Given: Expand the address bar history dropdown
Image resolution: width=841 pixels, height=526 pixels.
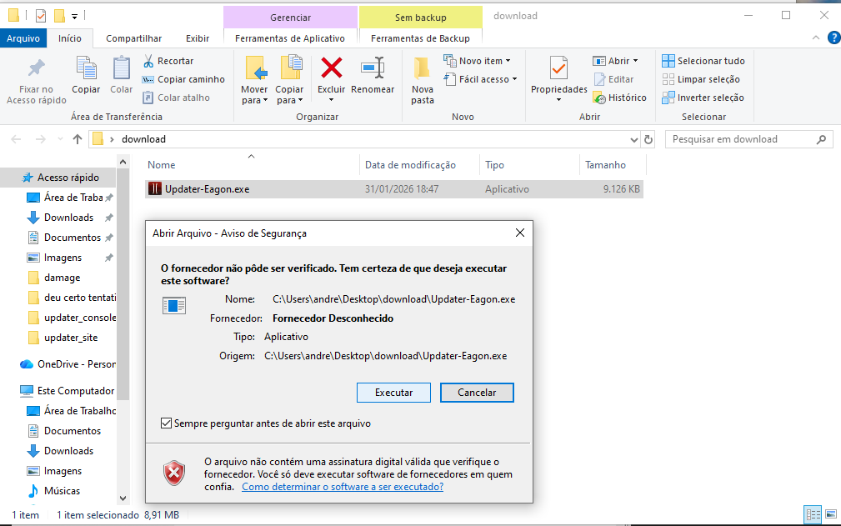Looking at the screenshot, I should point(633,139).
